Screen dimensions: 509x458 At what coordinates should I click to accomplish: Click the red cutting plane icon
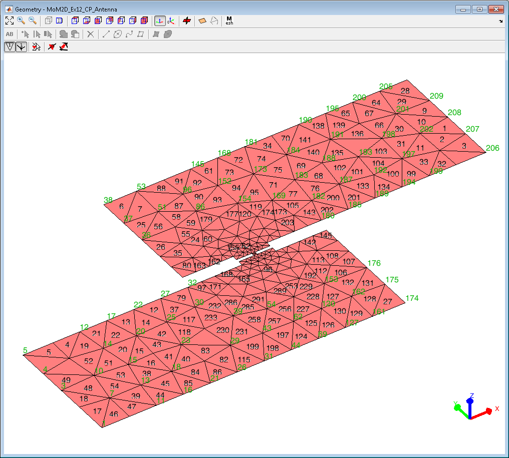pyautogui.click(x=187, y=21)
